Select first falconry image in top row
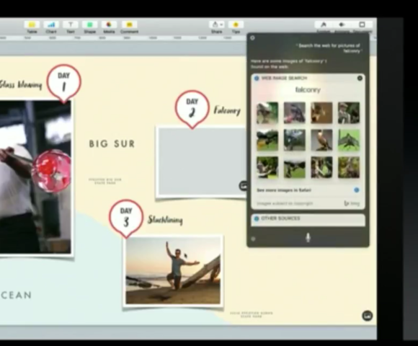Viewport: 418px width, 346px height. [267, 113]
